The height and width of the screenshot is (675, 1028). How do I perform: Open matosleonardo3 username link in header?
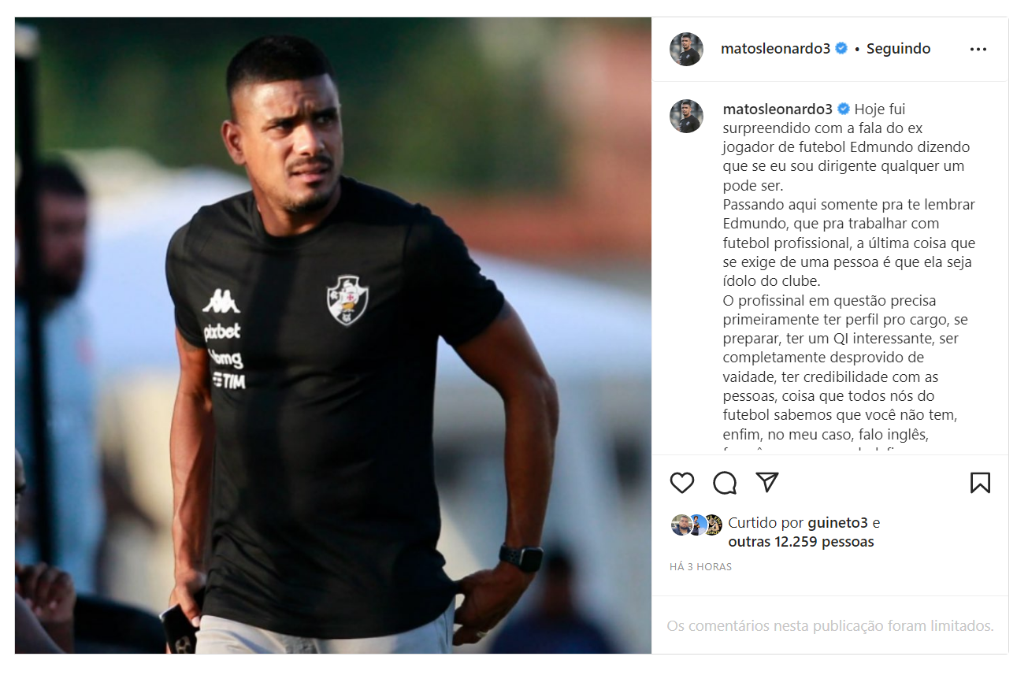tap(776, 48)
